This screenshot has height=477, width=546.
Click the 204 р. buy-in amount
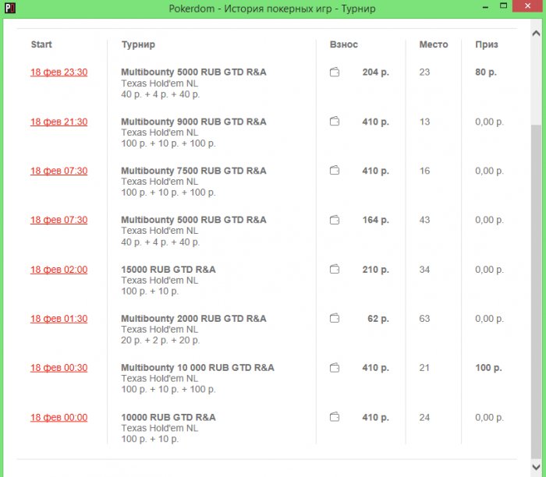pyautogui.click(x=376, y=72)
